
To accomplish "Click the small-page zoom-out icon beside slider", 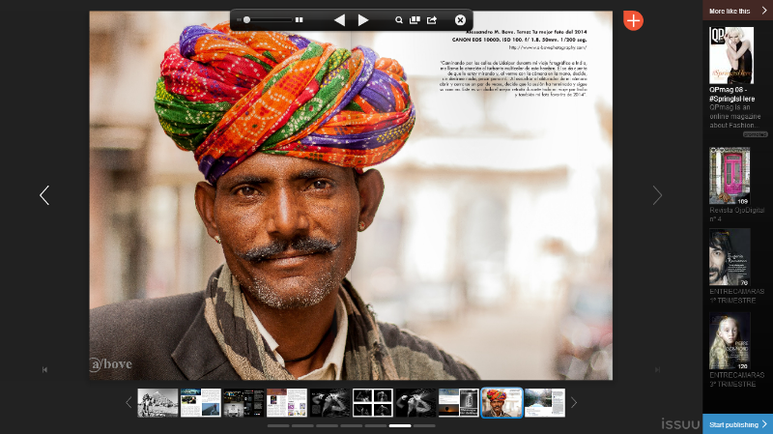I will [x=239, y=19].
